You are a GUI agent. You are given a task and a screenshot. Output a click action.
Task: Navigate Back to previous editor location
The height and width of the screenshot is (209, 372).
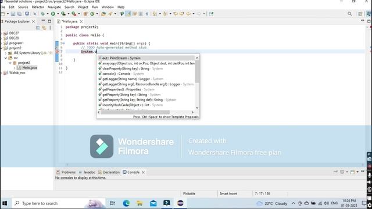click(188, 14)
